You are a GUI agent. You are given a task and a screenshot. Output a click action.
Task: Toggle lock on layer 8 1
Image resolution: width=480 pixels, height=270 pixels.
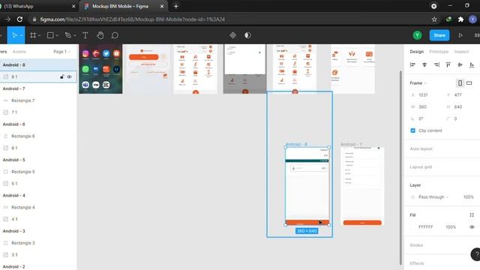tap(61, 76)
